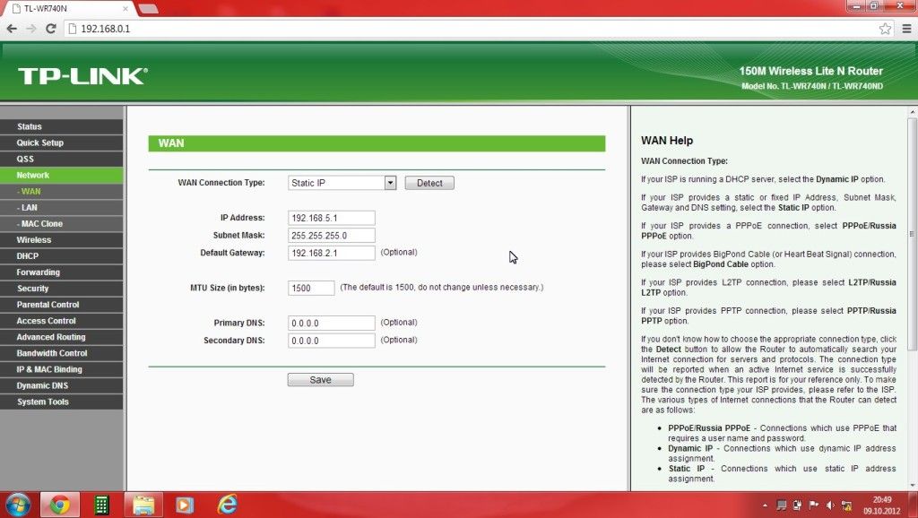Click the Default Gateway field
918x518 pixels.
coord(332,253)
